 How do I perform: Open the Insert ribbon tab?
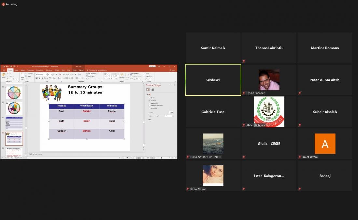[16, 70]
